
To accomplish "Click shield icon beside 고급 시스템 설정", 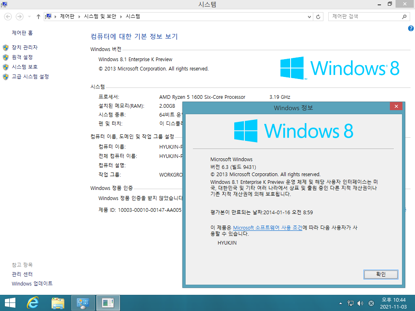I will pos(6,77).
